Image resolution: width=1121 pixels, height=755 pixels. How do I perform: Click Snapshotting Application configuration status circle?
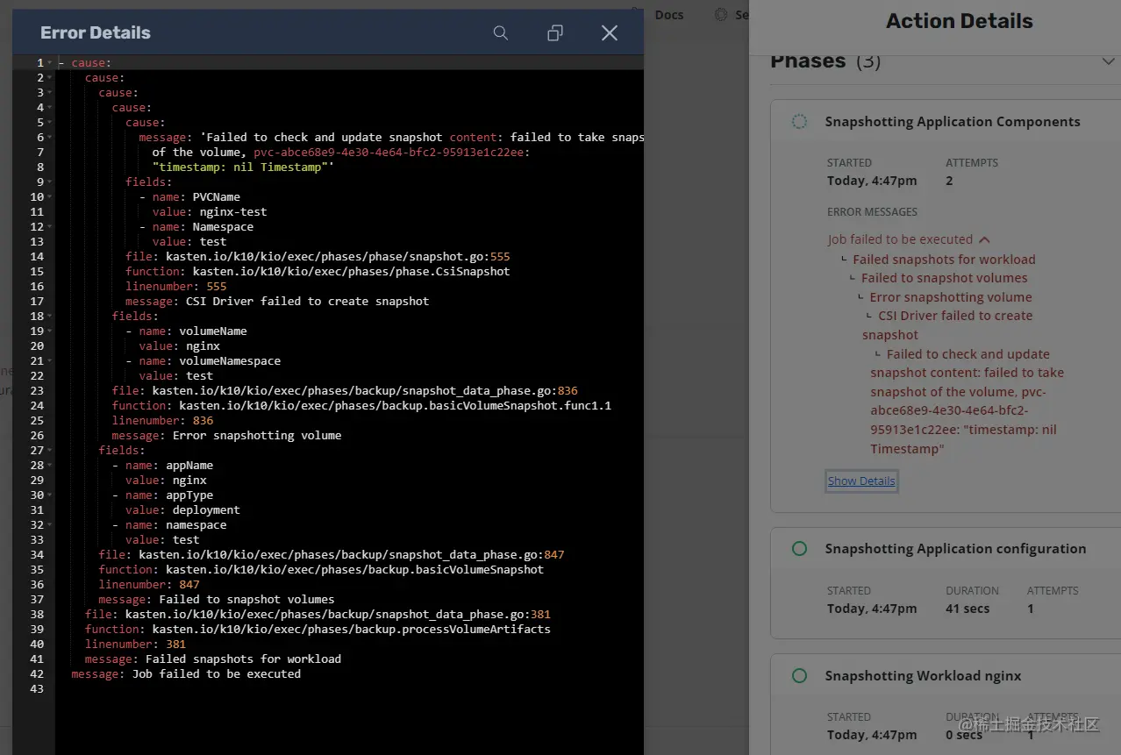tap(799, 549)
